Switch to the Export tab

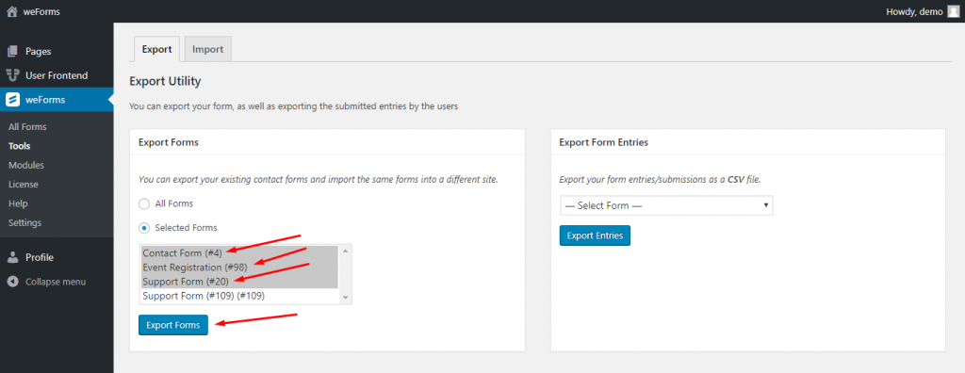[x=157, y=49]
